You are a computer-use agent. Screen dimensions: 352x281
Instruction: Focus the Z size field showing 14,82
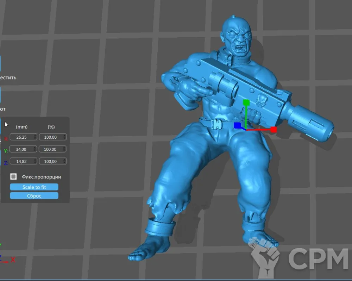point(22,161)
